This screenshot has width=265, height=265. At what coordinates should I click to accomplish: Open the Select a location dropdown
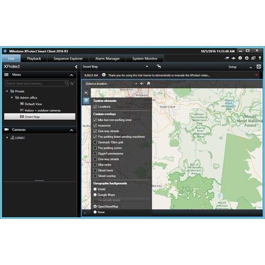coord(136,84)
